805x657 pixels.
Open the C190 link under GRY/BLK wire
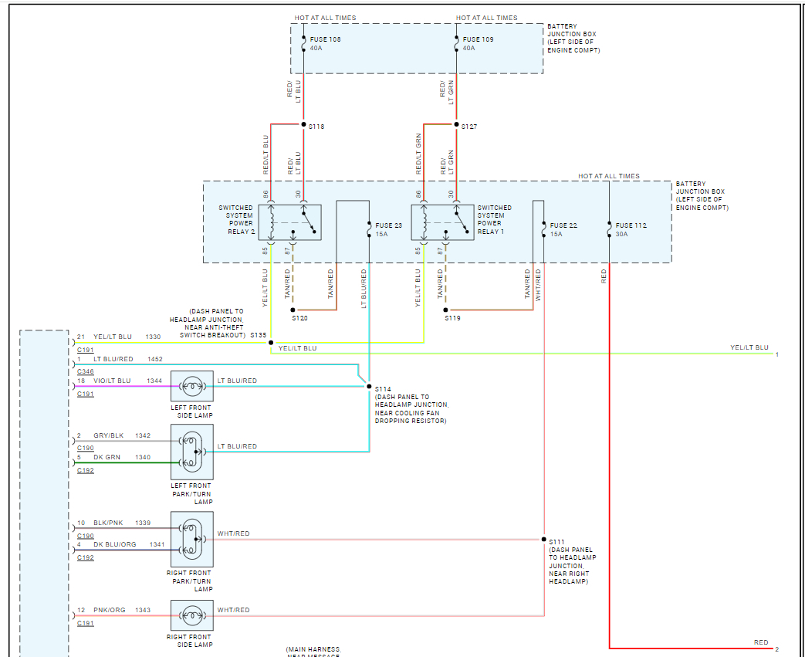85,448
